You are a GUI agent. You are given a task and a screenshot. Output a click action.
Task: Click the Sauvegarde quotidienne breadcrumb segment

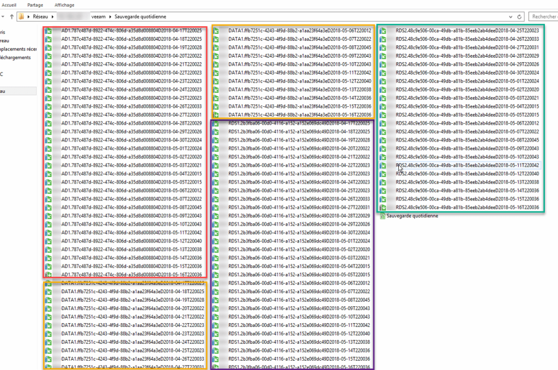[140, 17]
